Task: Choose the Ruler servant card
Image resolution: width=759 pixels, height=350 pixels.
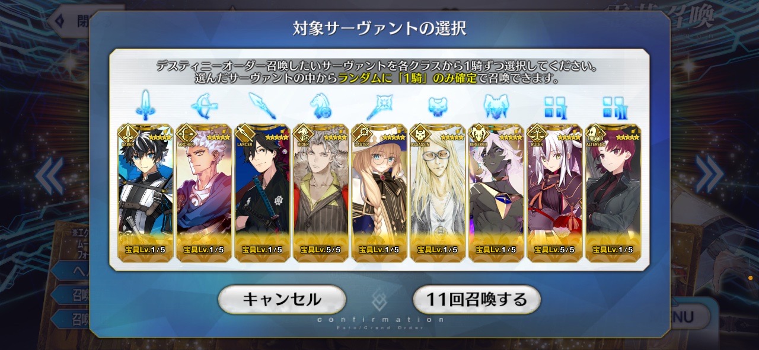Action: coord(554,192)
